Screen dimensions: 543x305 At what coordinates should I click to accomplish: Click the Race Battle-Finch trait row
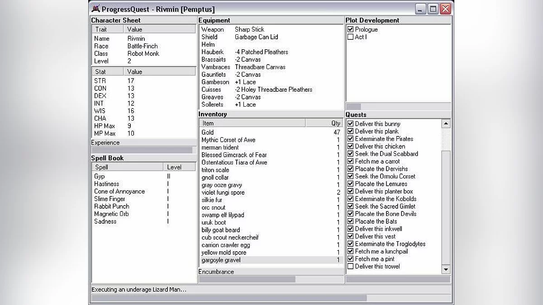coord(144,46)
